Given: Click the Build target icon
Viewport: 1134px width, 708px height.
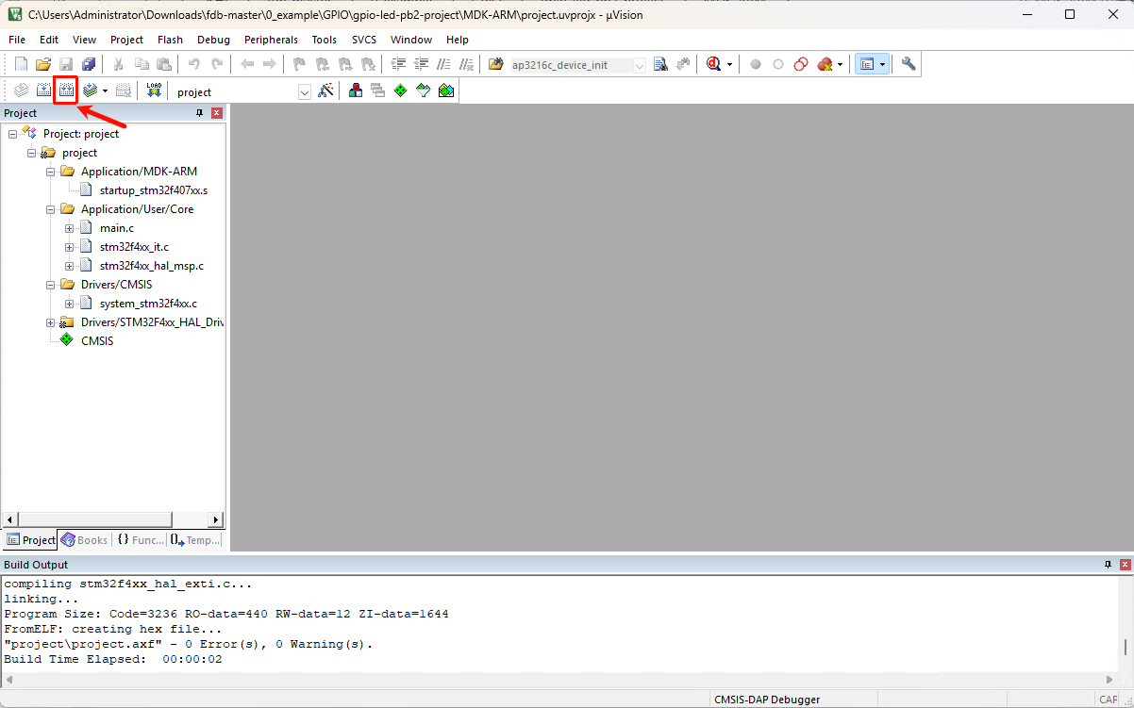Looking at the screenshot, I should (43, 91).
